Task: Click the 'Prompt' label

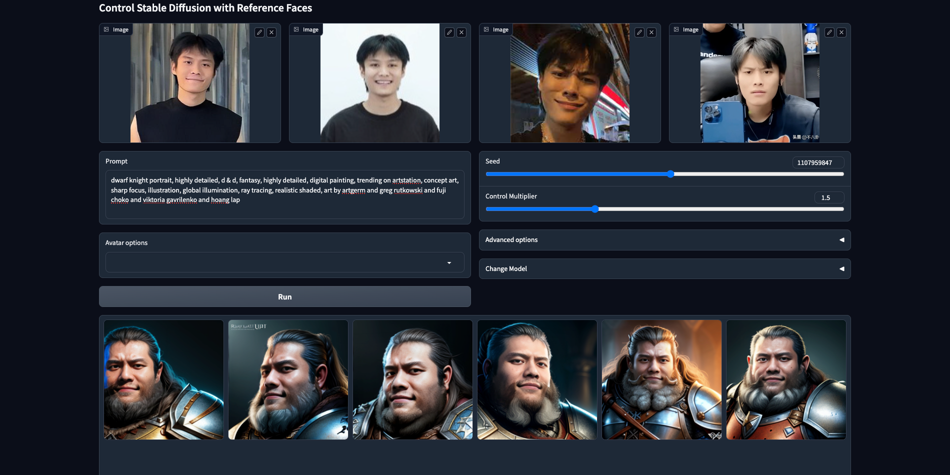Action: pyautogui.click(x=116, y=161)
